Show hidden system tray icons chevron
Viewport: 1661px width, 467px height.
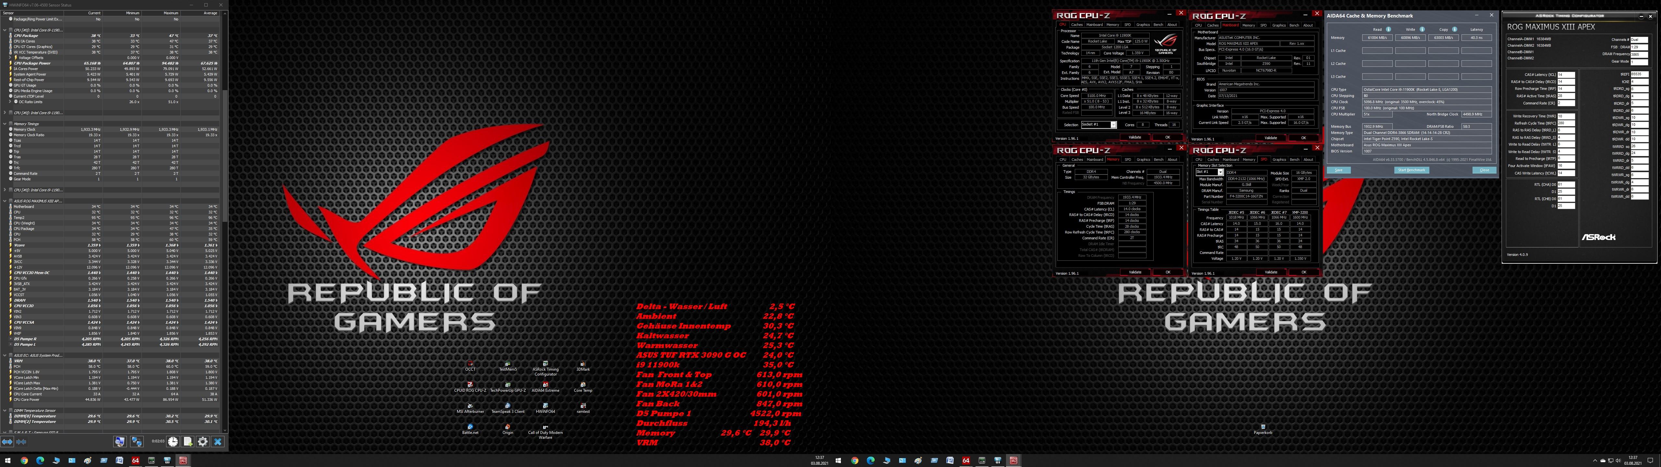pyautogui.click(x=1595, y=461)
